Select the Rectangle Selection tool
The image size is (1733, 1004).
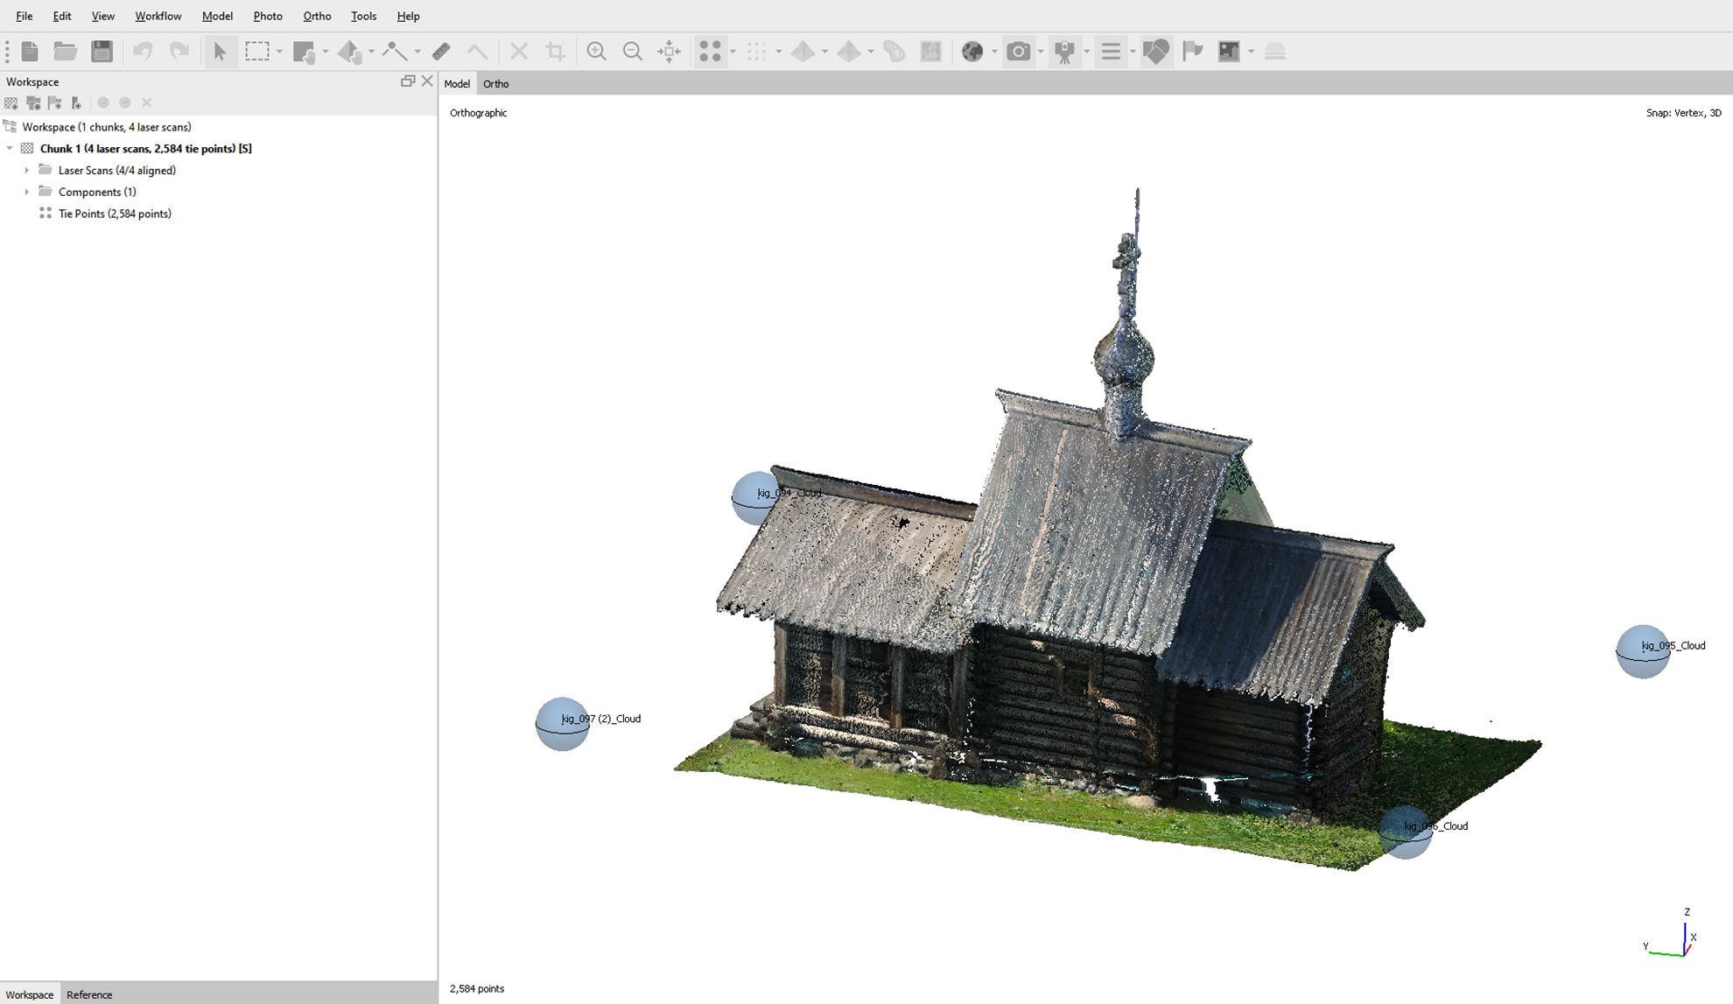coord(257,52)
